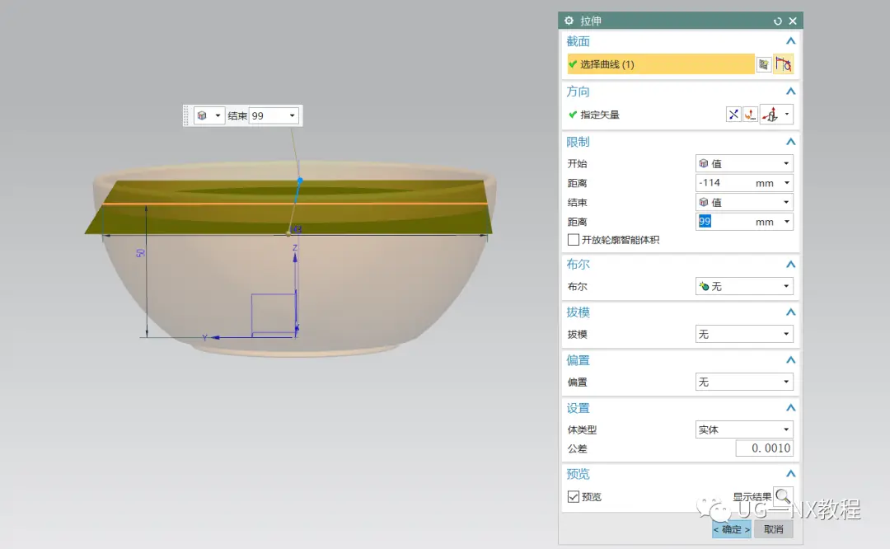
Task: Cancel with the 取消 button
Action: click(773, 529)
